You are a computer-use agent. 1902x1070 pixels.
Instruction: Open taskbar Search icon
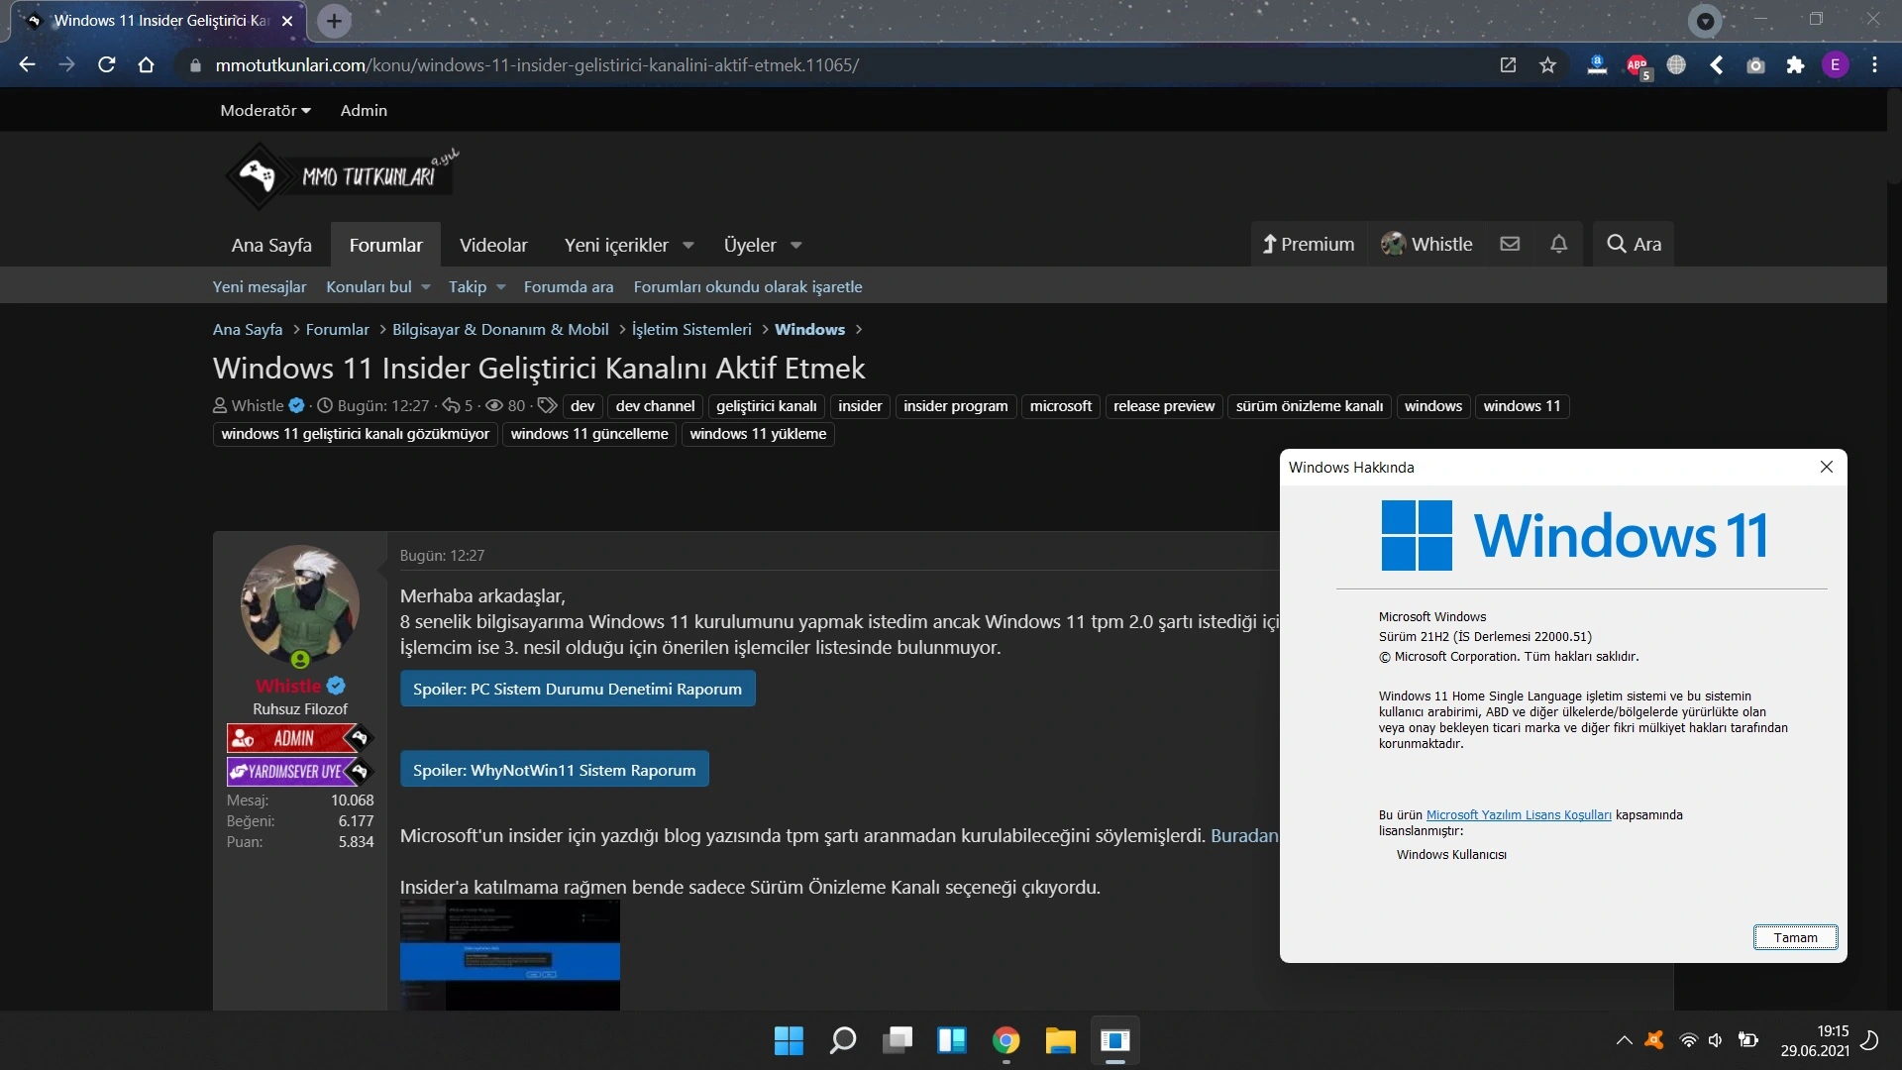pos(843,1040)
